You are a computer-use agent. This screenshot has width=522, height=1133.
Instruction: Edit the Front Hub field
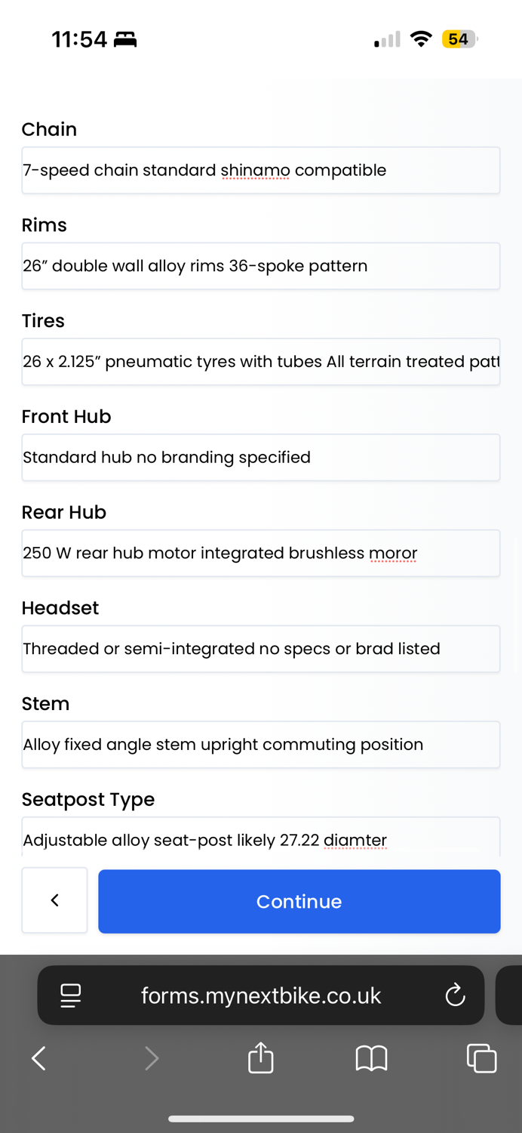point(261,457)
